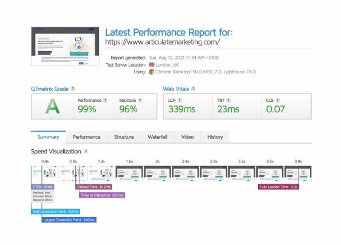The image size is (341, 245).
Task: Click the Time to Interactive marker
Action: 102,195
